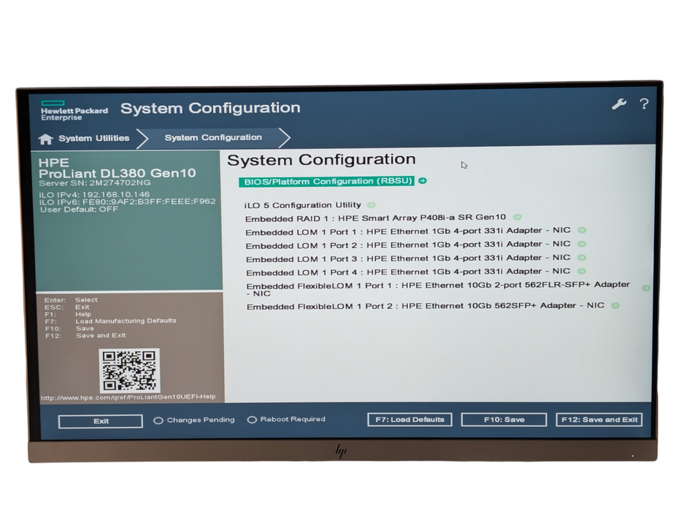The height and width of the screenshot is (511, 679).
Task: Click F7: Load Defaults button
Action: click(x=410, y=419)
